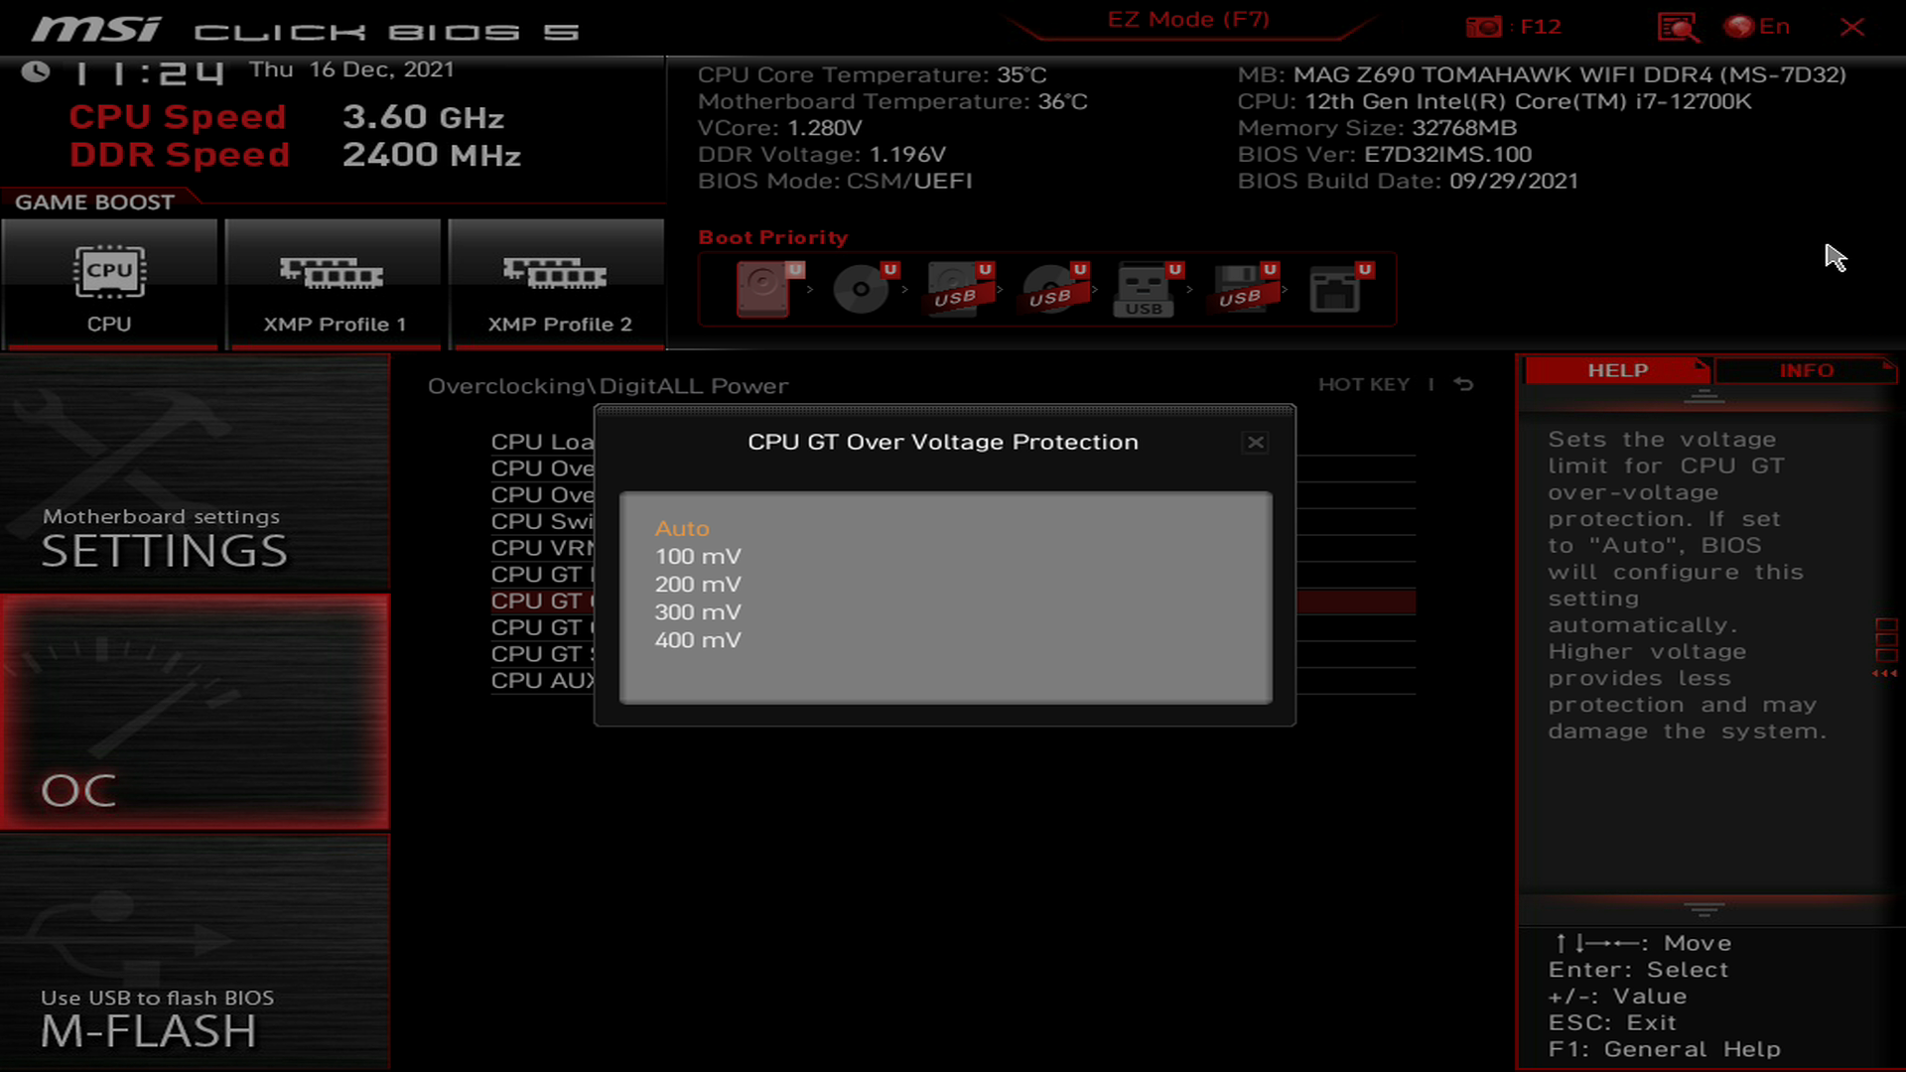Viewport: 1906px width, 1072px height.
Task: Click the GAME BOOST label
Action: [x=94, y=202]
